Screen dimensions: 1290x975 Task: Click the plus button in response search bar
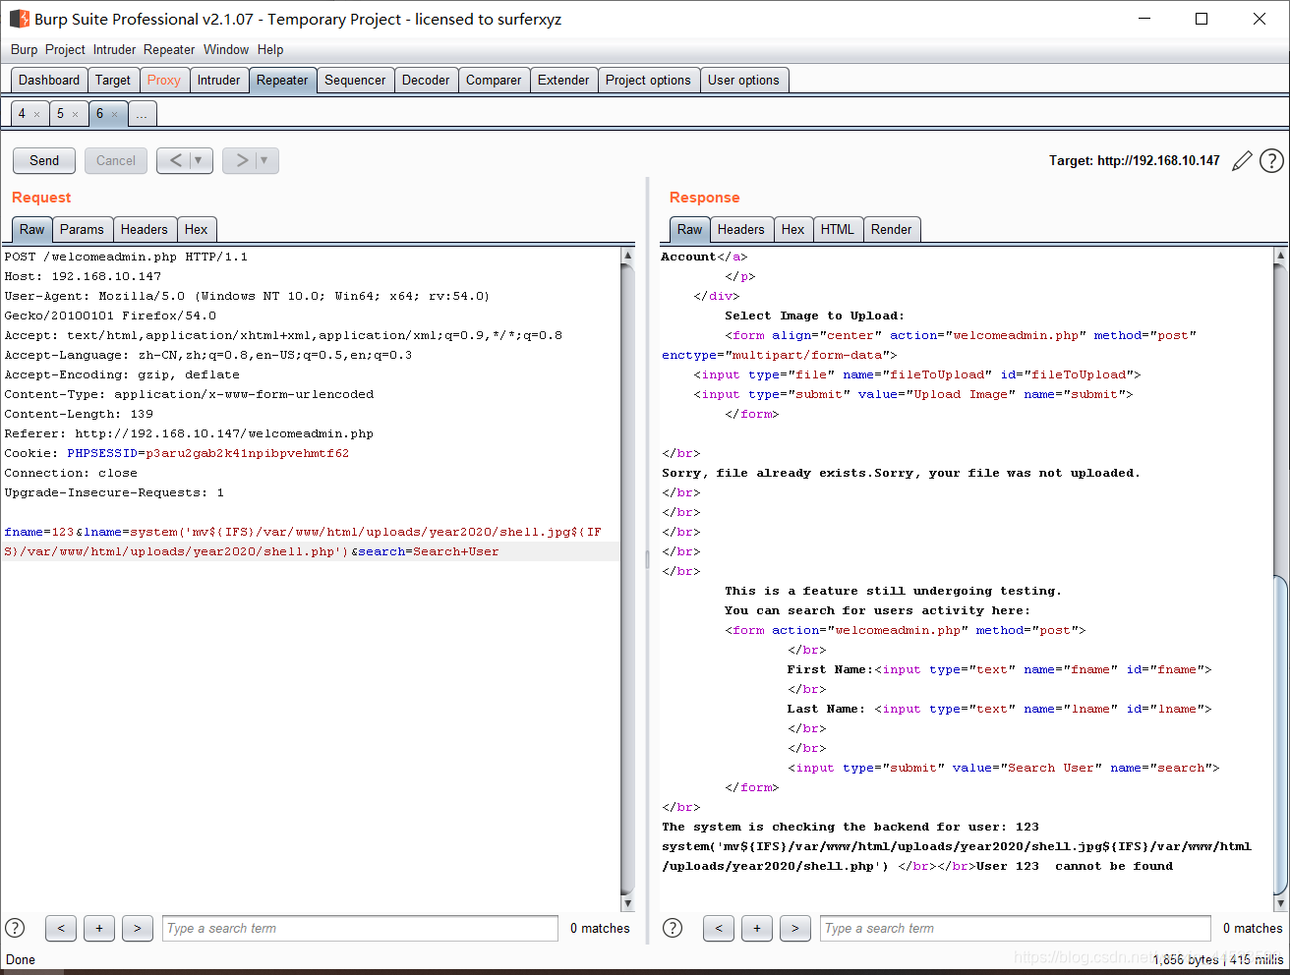(x=757, y=928)
